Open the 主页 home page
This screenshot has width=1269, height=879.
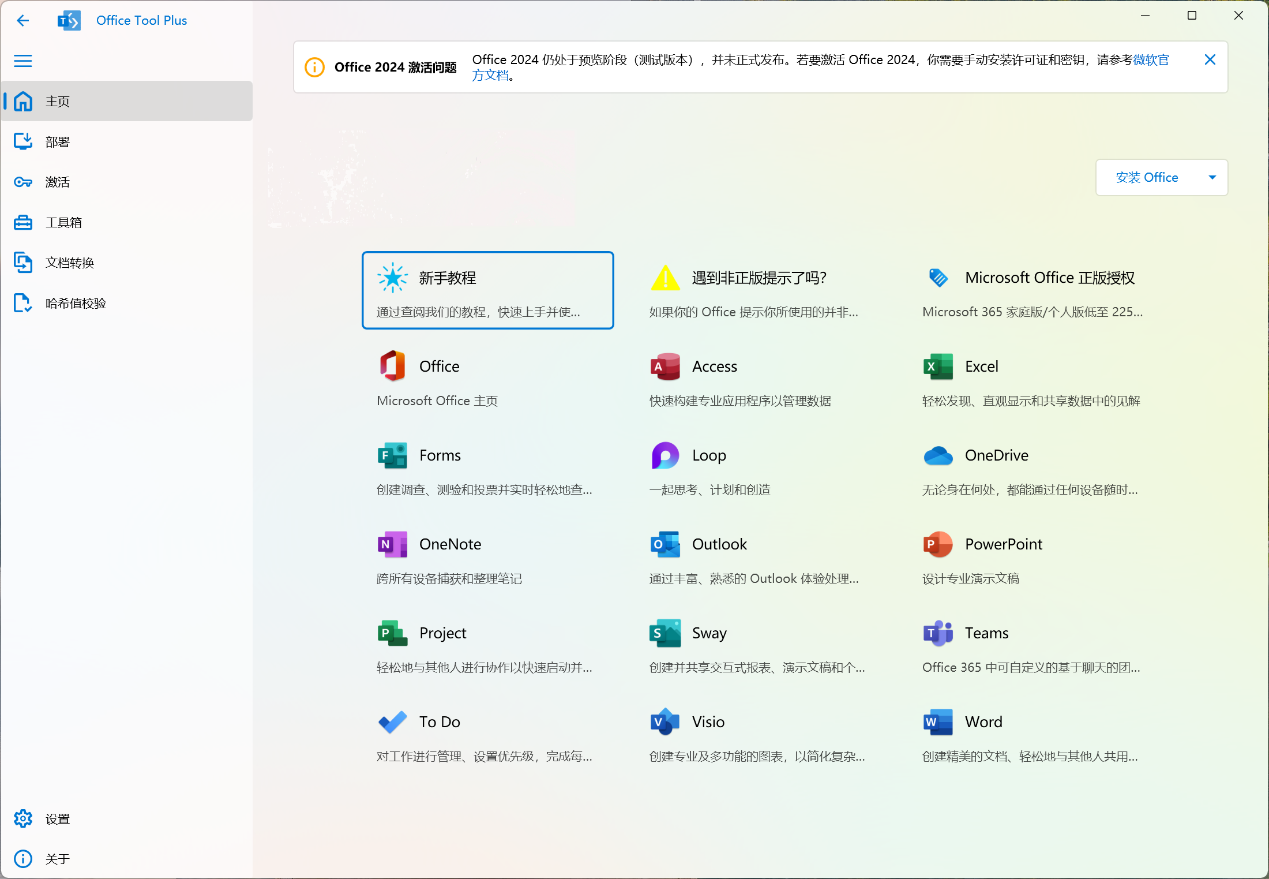(x=127, y=101)
